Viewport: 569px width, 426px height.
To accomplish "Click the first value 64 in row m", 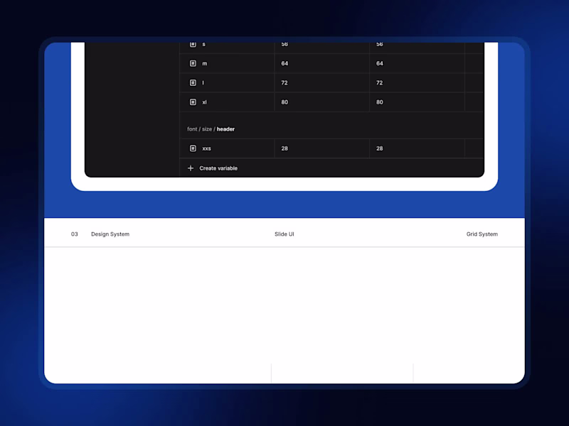I will pyautogui.click(x=284, y=63).
